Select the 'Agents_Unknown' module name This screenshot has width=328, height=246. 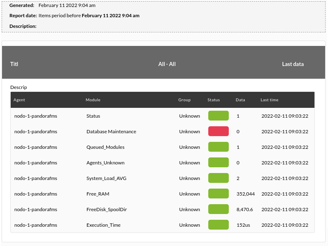tap(105, 163)
